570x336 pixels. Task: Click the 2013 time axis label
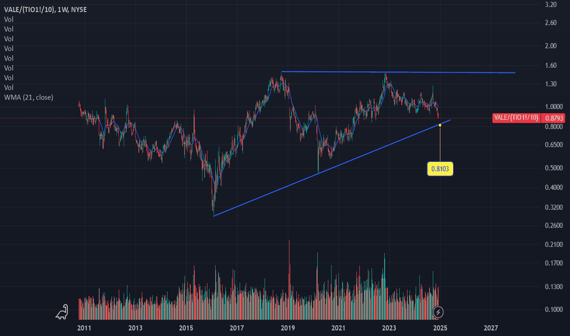135,328
